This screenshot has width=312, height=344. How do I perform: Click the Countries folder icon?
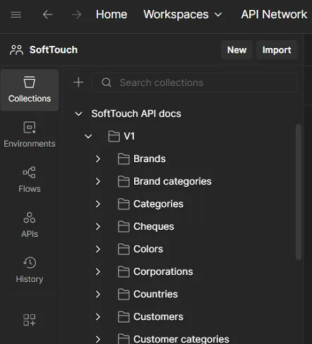(124, 294)
